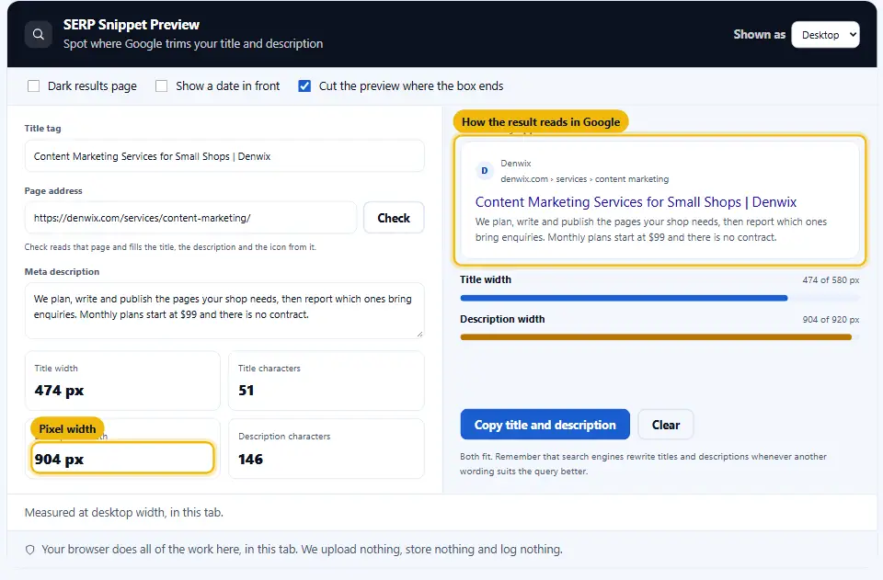Click the "Denwix" site name in the preview
The height and width of the screenshot is (580, 883).
[516, 163]
